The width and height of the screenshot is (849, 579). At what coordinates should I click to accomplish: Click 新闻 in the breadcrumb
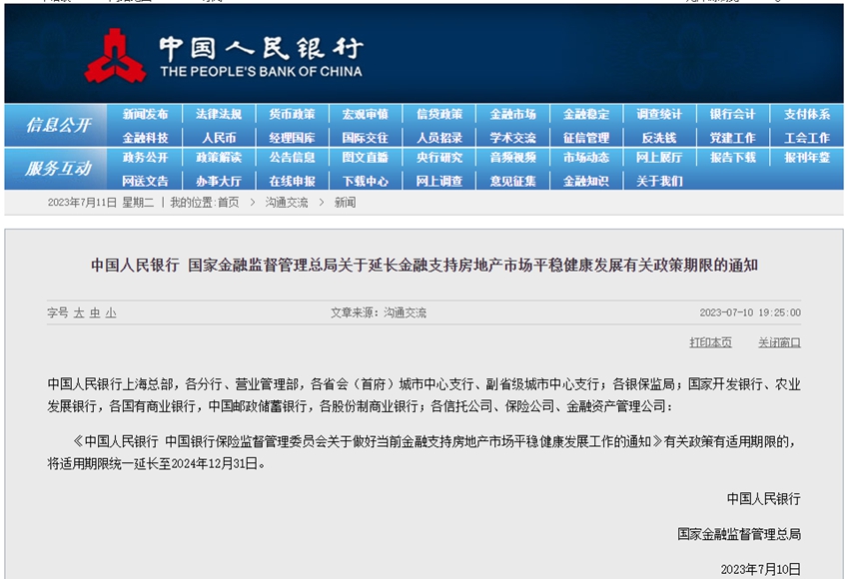[345, 203]
